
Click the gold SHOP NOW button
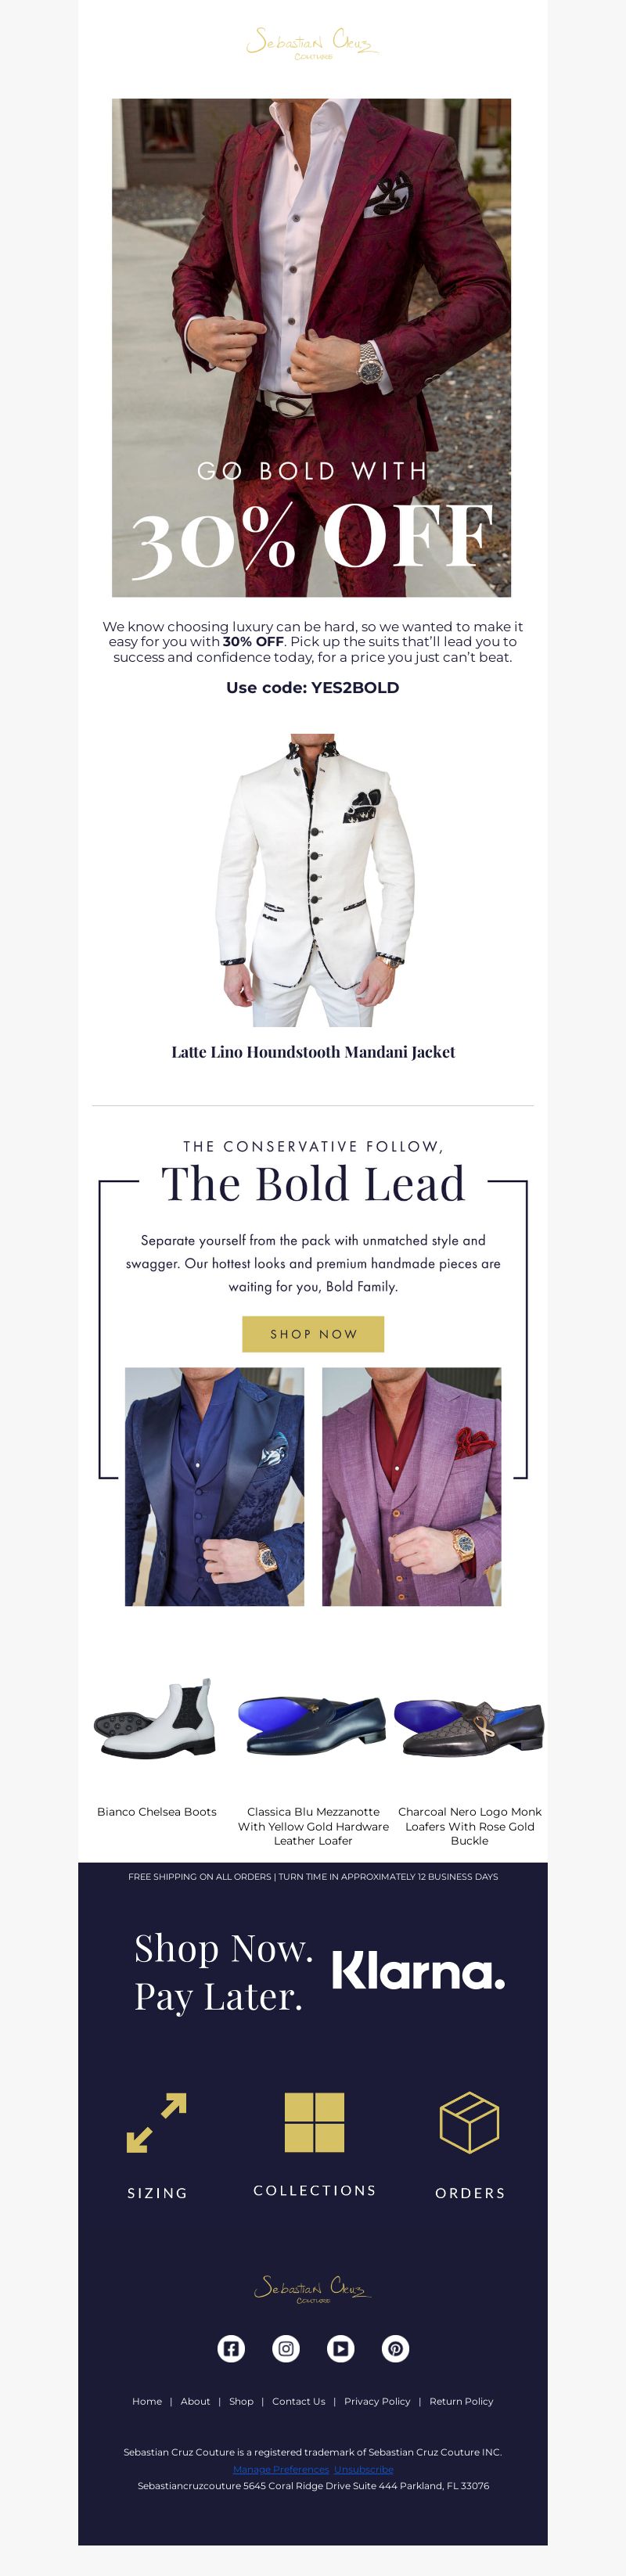313,1334
